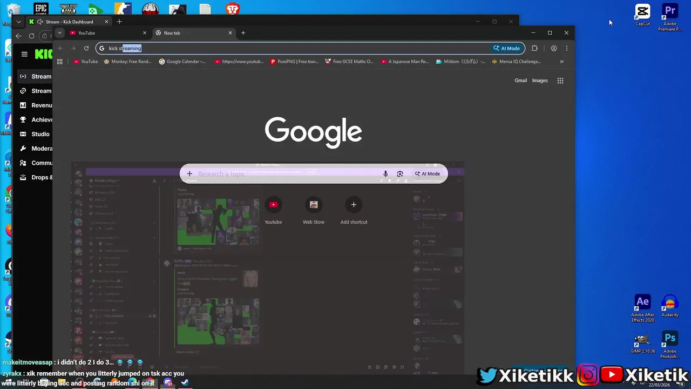The image size is (691, 389).
Task: Open the bookmarks apps grid icon
Action: 60,62
